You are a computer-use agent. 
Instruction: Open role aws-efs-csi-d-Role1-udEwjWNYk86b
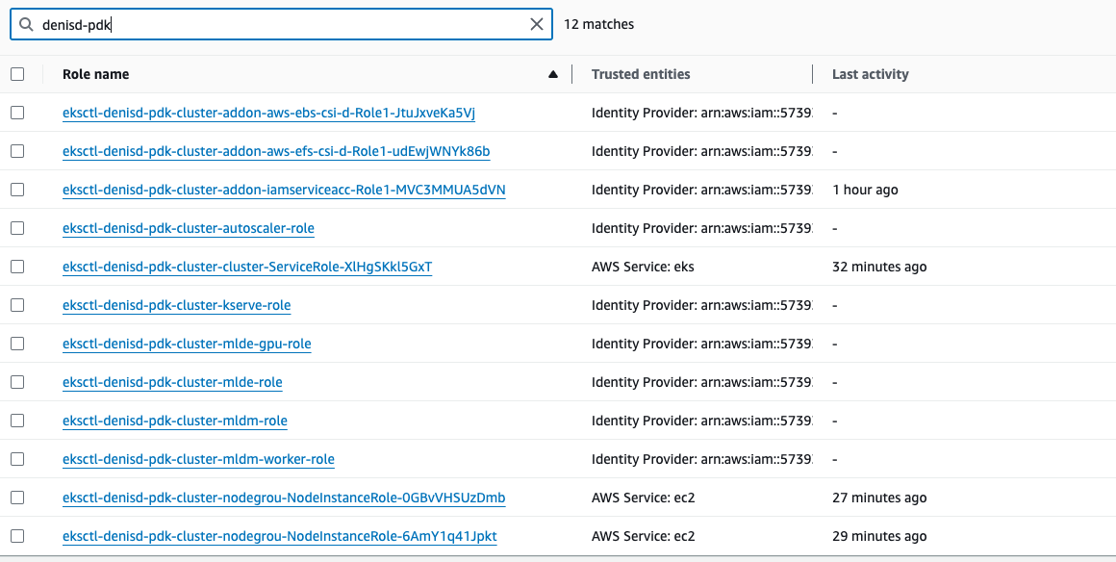click(276, 151)
